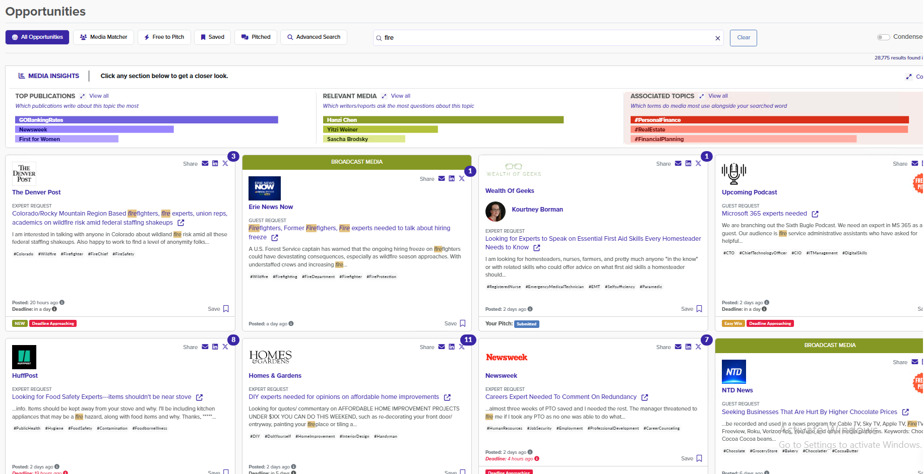Clear search text with the X icon

click(x=718, y=38)
